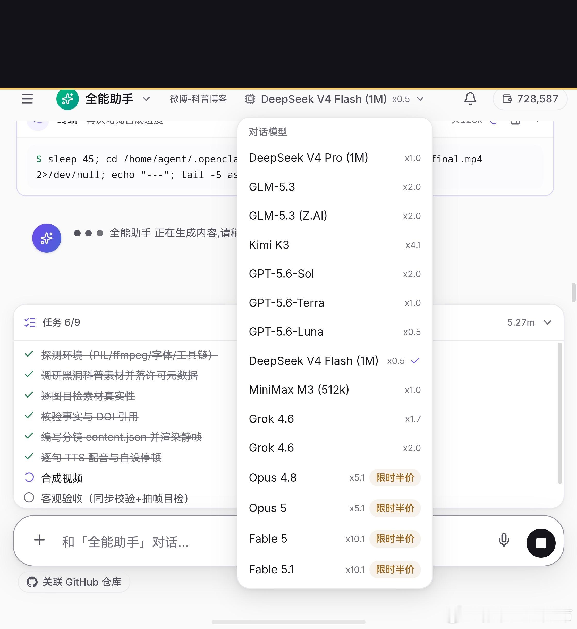Select the Kimi K3 model
Viewport: 577px width, 629px height.
pyautogui.click(x=335, y=245)
